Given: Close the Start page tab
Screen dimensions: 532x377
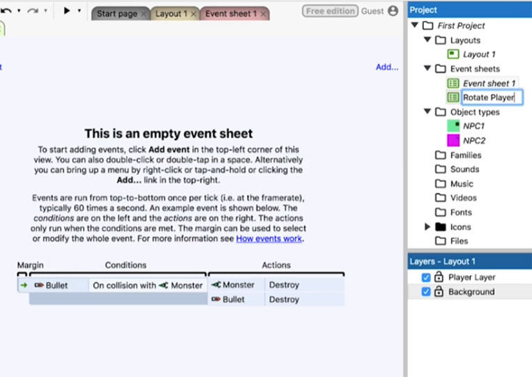Looking at the screenshot, I should tap(144, 14).
